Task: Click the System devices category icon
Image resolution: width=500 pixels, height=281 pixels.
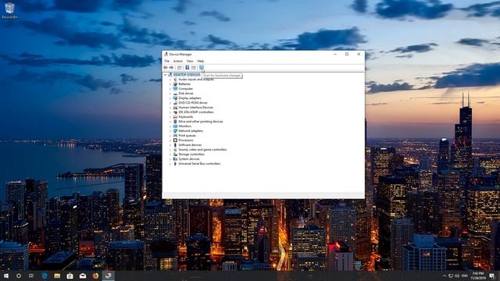Action: [175, 159]
